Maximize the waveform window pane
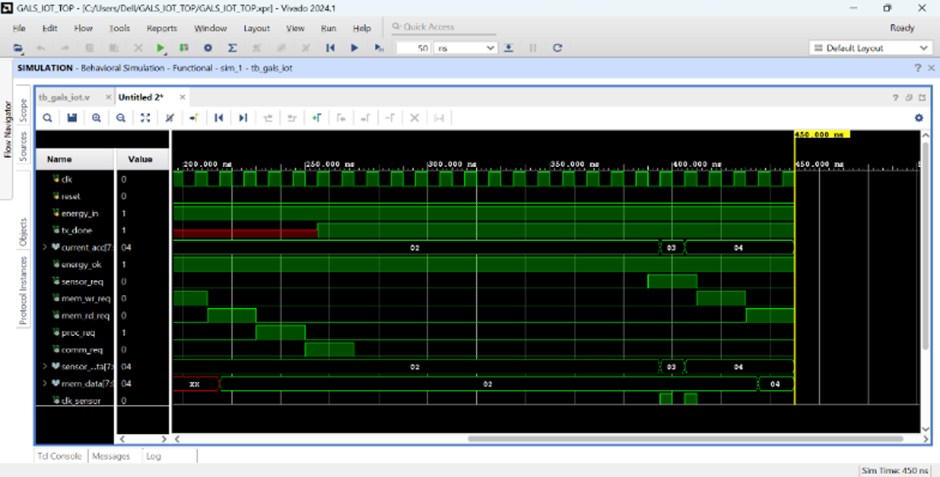 [x=909, y=97]
